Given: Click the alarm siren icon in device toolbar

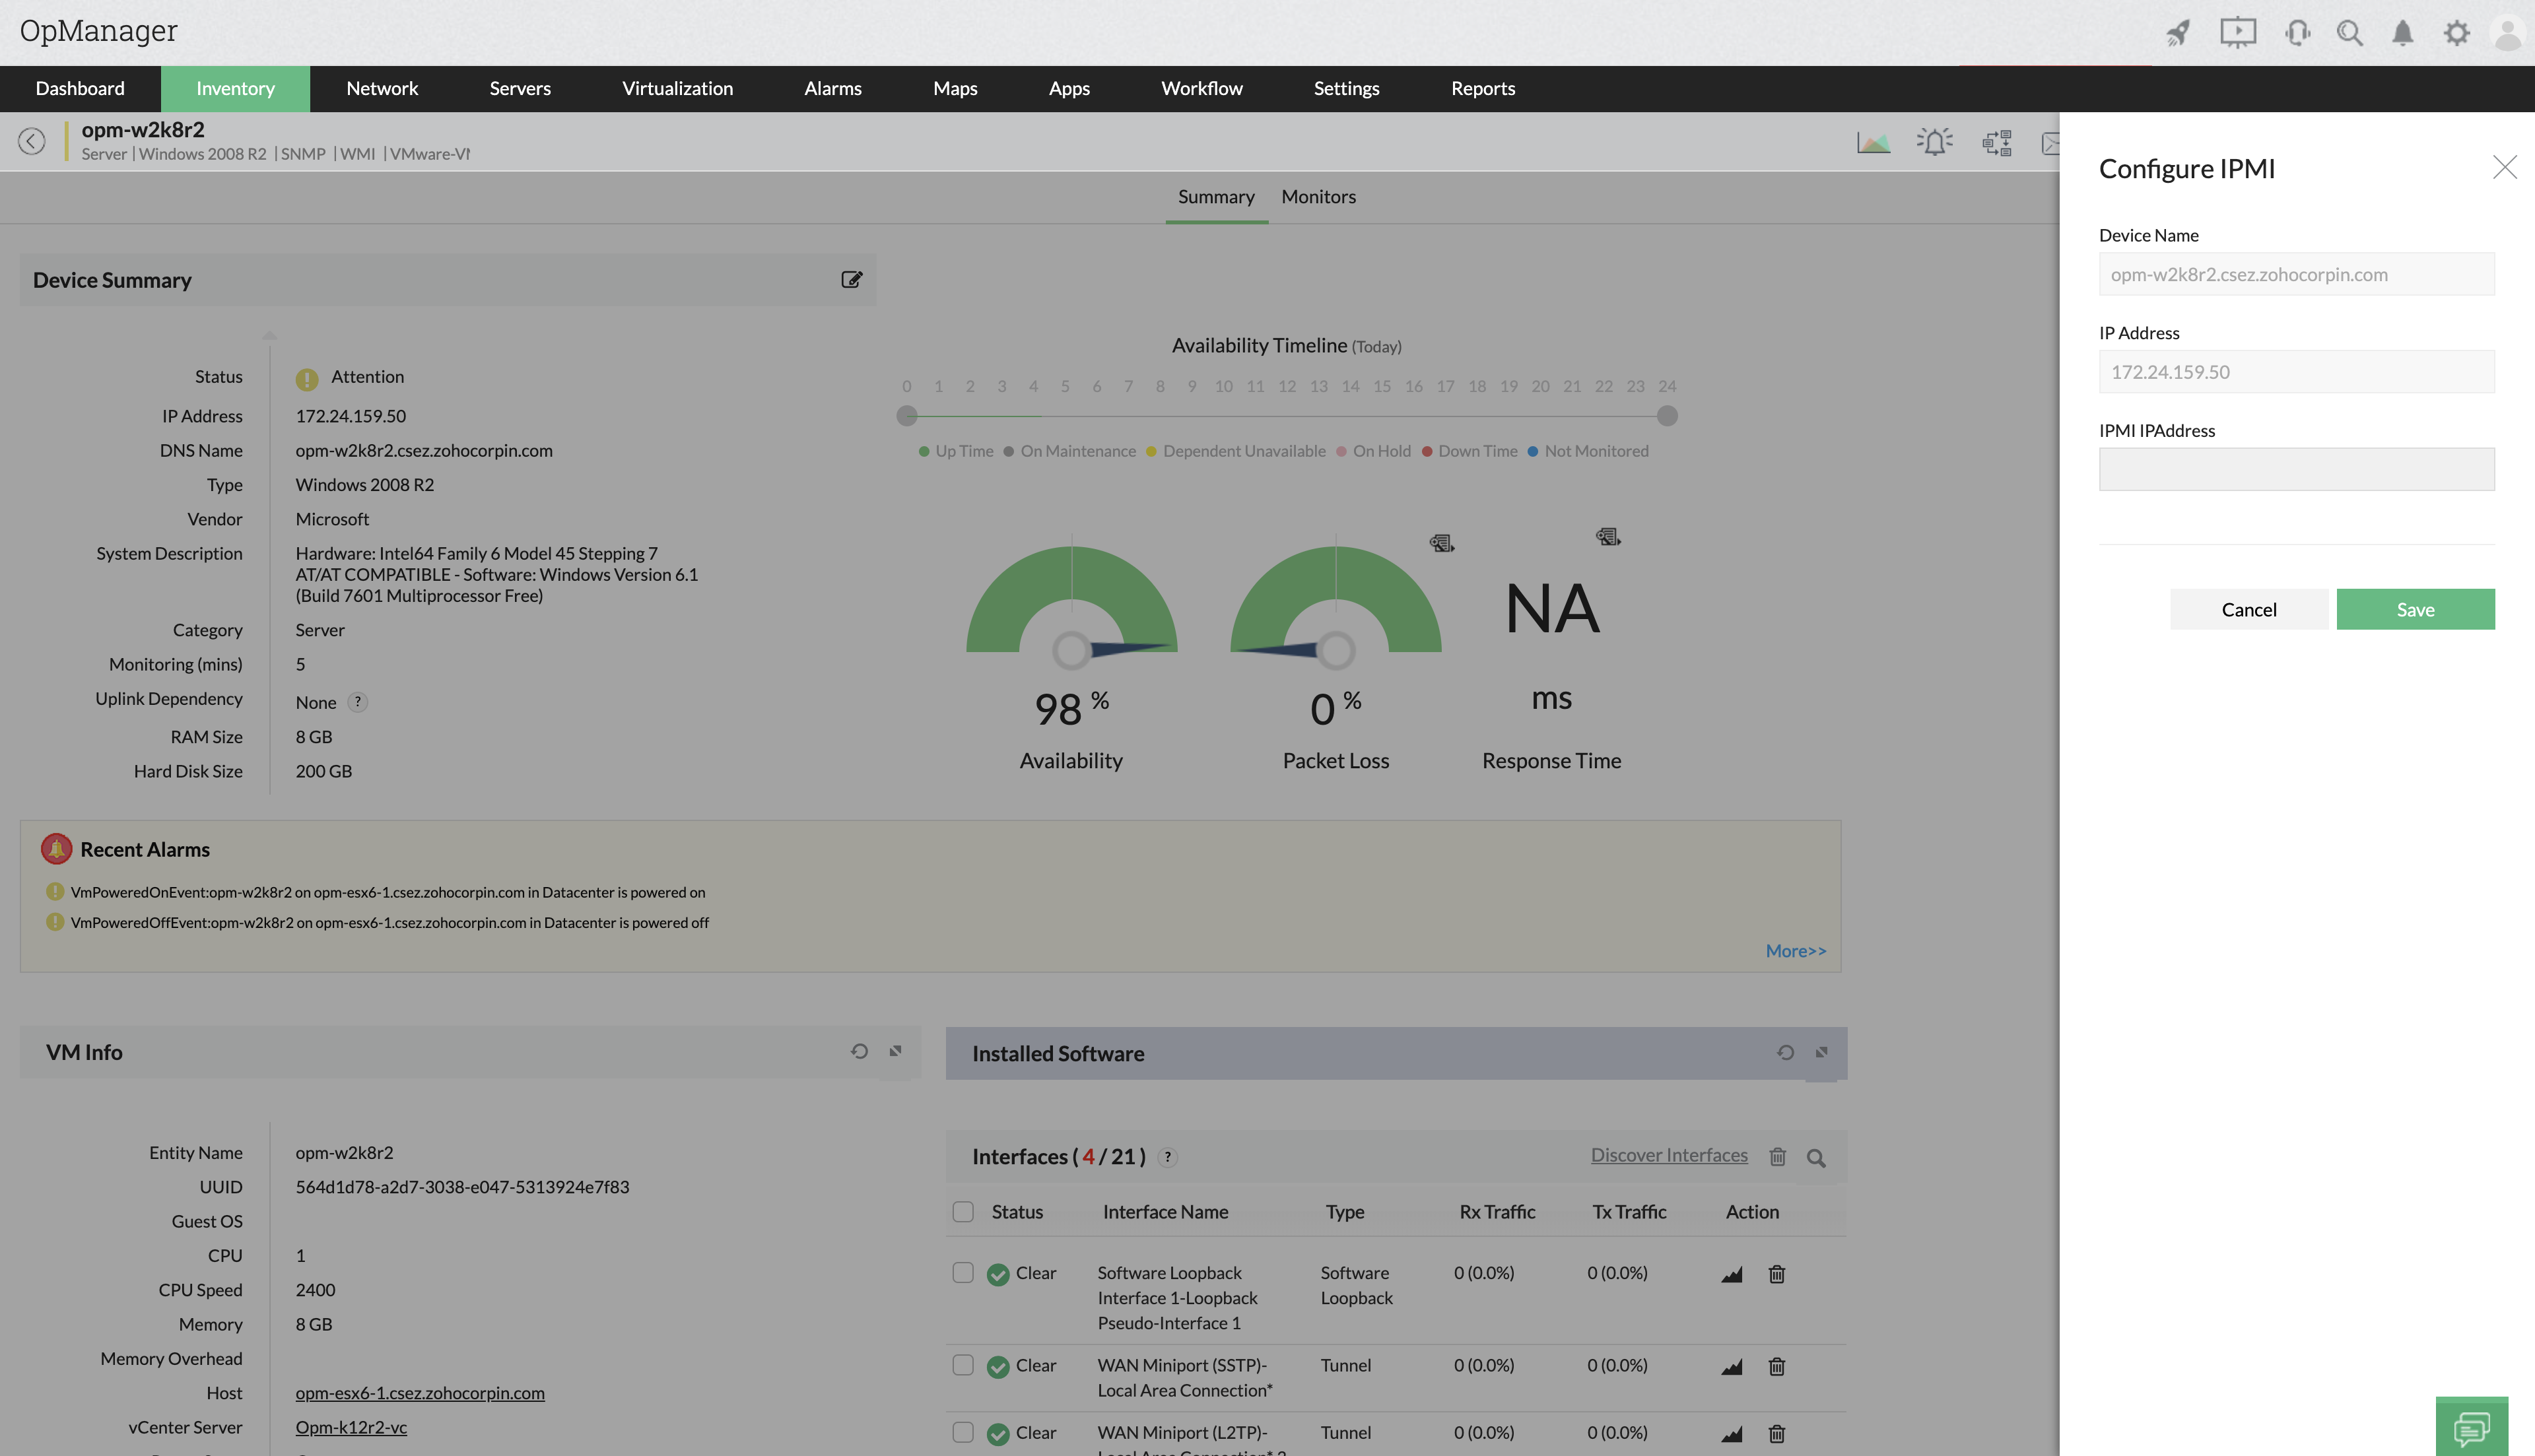Looking at the screenshot, I should pyautogui.click(x=1934, y=143).
